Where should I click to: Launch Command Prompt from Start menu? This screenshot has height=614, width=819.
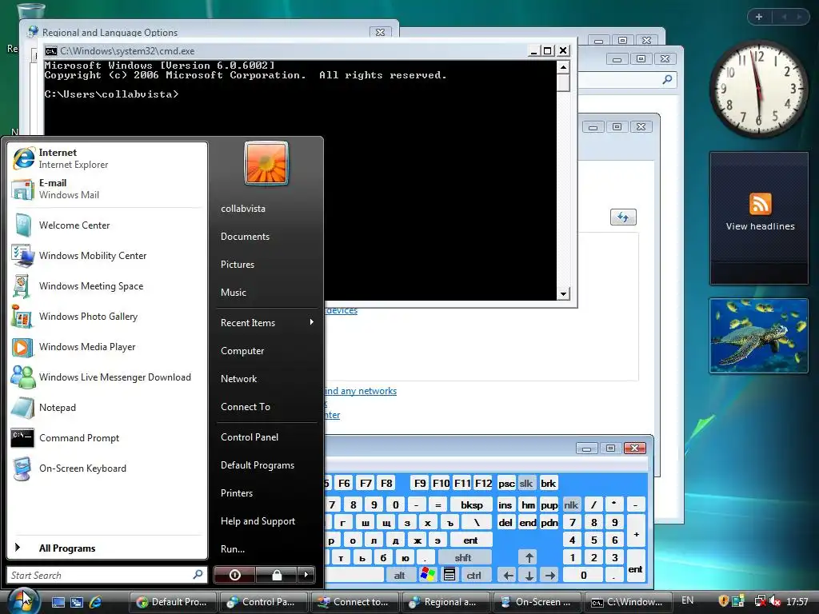pyautogui.click(x=107, y=438)
